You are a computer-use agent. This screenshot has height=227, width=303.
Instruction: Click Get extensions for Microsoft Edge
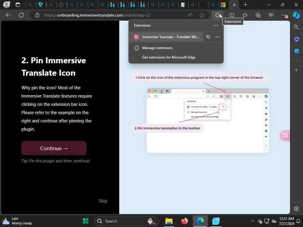pyautogui.click(x=169, y=57)
